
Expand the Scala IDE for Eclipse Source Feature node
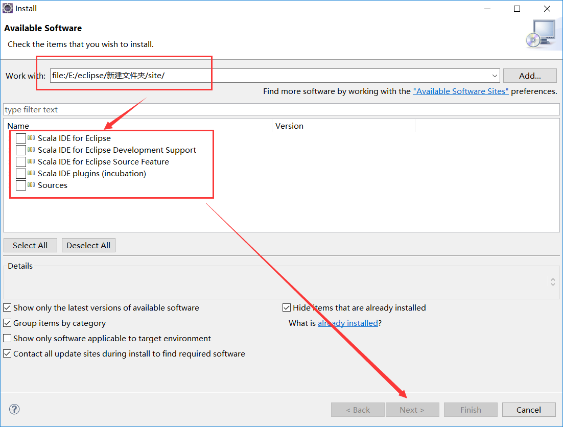(x=10, y=162)
